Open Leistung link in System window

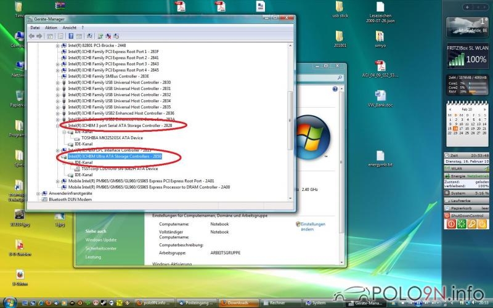tap(94, 257)
